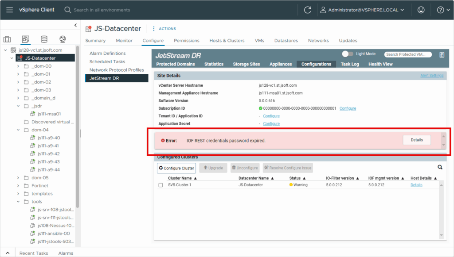Click the Details button in error banner
Viewport: 454px width, 257px height.
pos(416,140)
